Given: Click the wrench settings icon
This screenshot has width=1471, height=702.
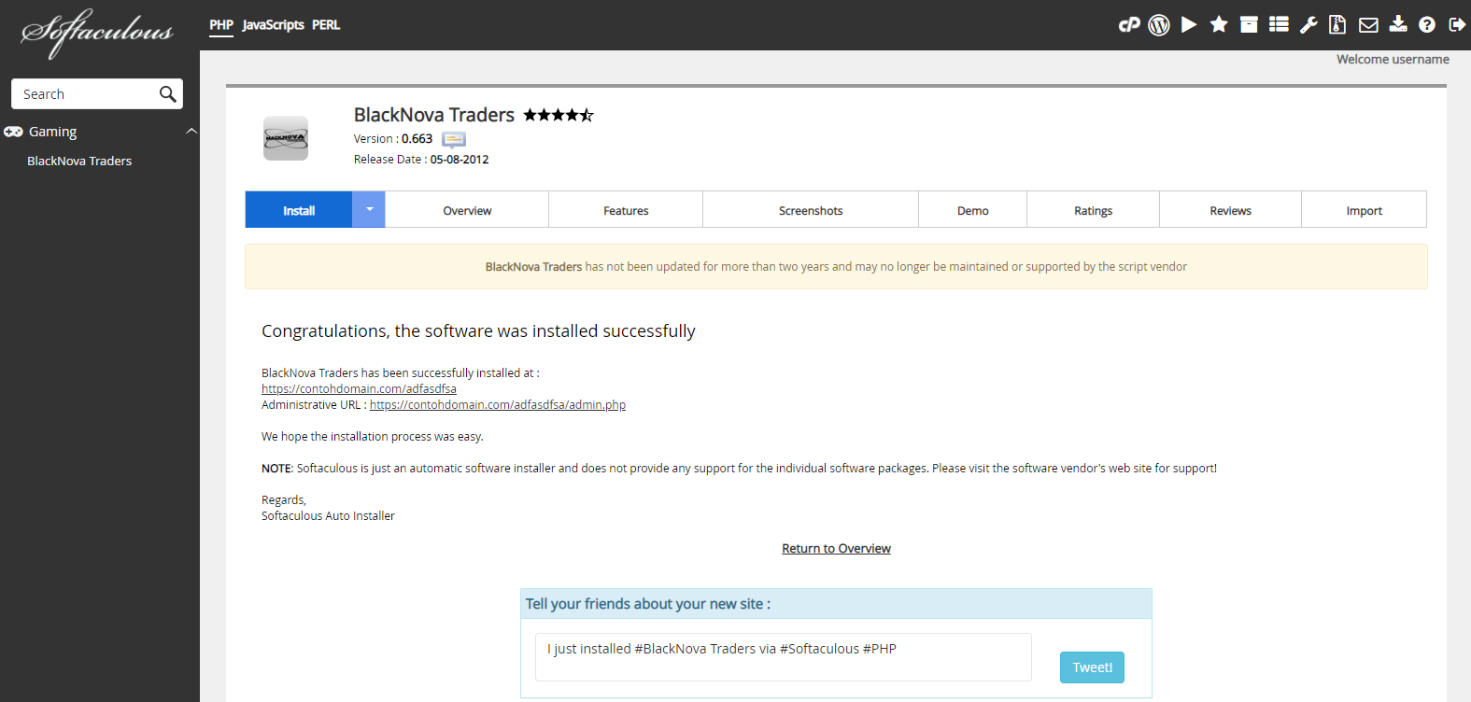Looking at the screenshot, I should [1308, 25].
